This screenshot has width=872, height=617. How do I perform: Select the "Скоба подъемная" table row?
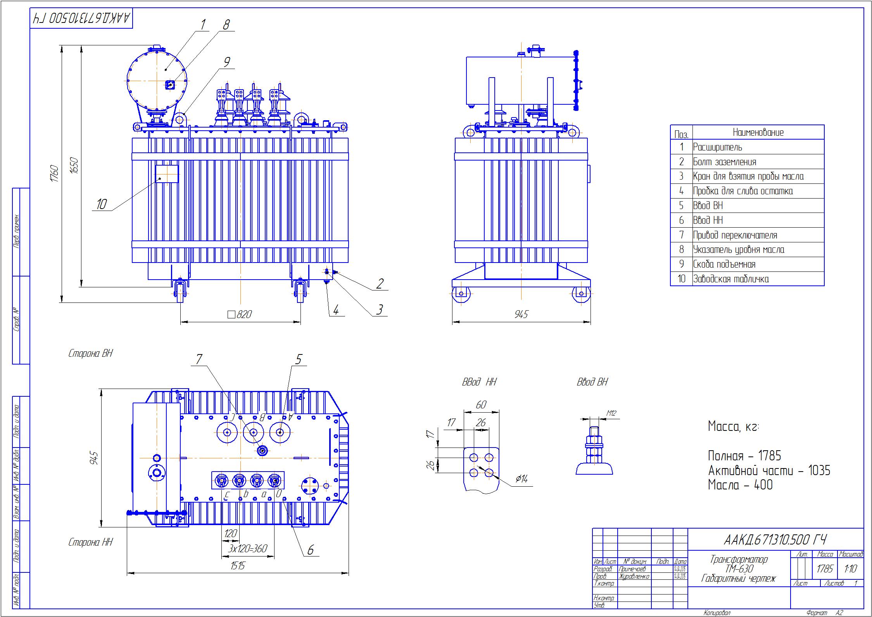[747, 264]
